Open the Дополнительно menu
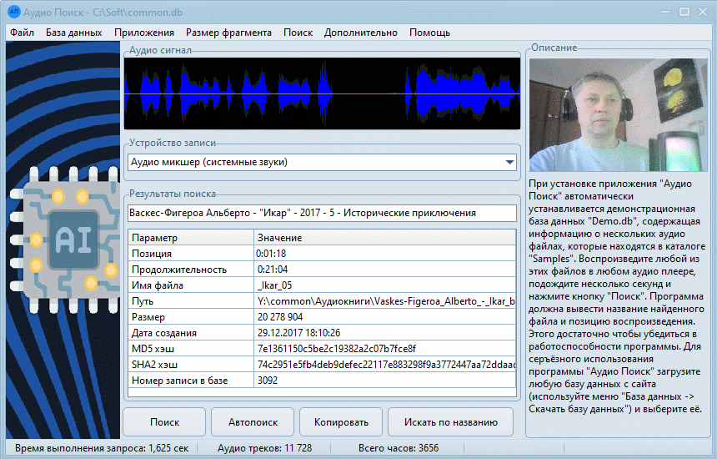The width and height of the screenshot is (717, 459). coord(361,33)
